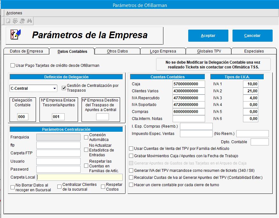Screen dimensions: 279x218
Task: Click the Usuario input field
Action: click(x=58, y=161)
